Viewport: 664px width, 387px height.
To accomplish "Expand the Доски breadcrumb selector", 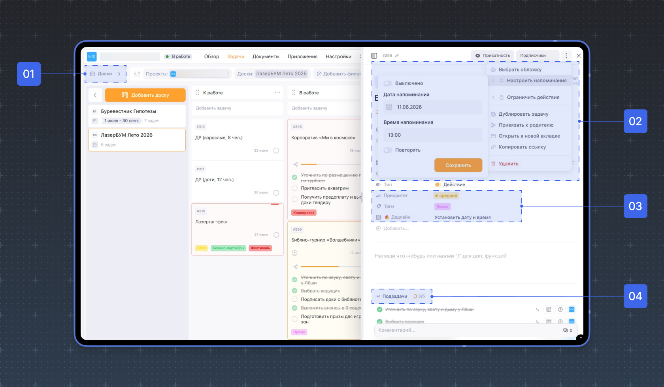I will [105, 74].
